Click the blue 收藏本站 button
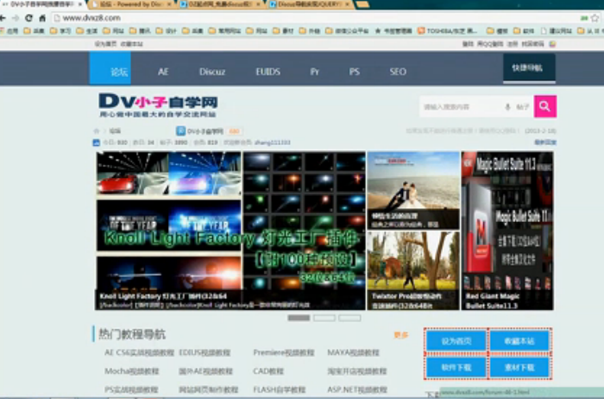The height and width of the screenshot is (399, 604). (519, 341)
